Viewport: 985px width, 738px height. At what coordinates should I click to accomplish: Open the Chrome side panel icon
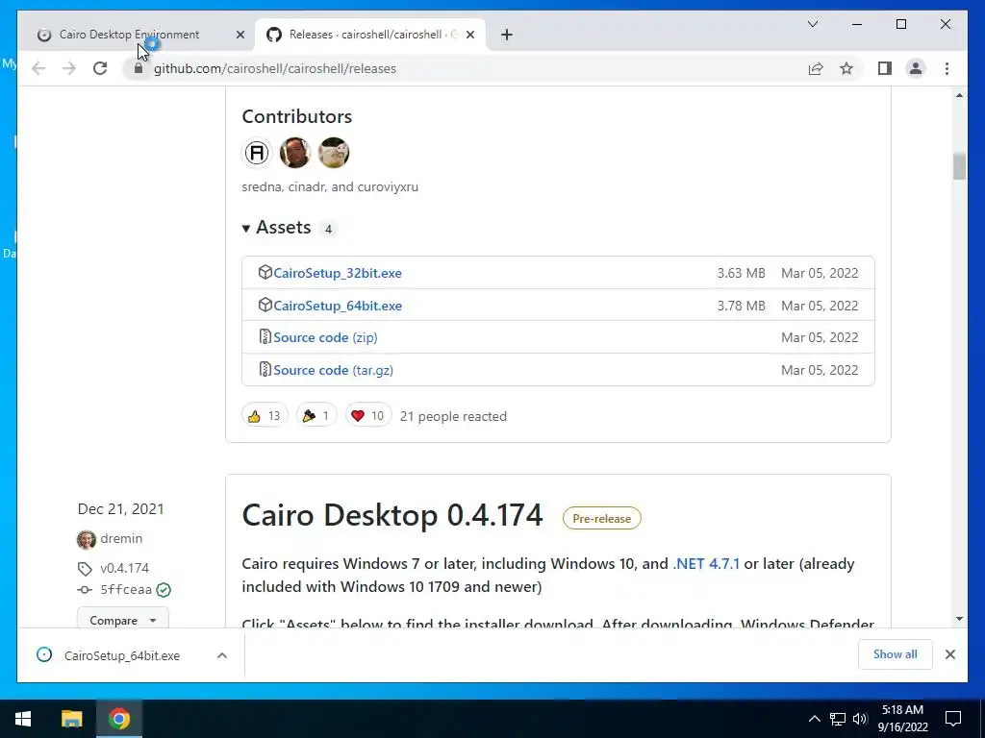885,68
